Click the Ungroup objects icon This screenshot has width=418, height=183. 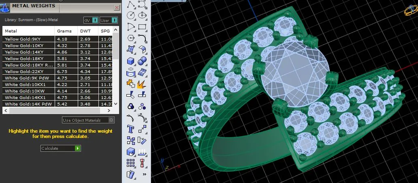pos(142,107)
